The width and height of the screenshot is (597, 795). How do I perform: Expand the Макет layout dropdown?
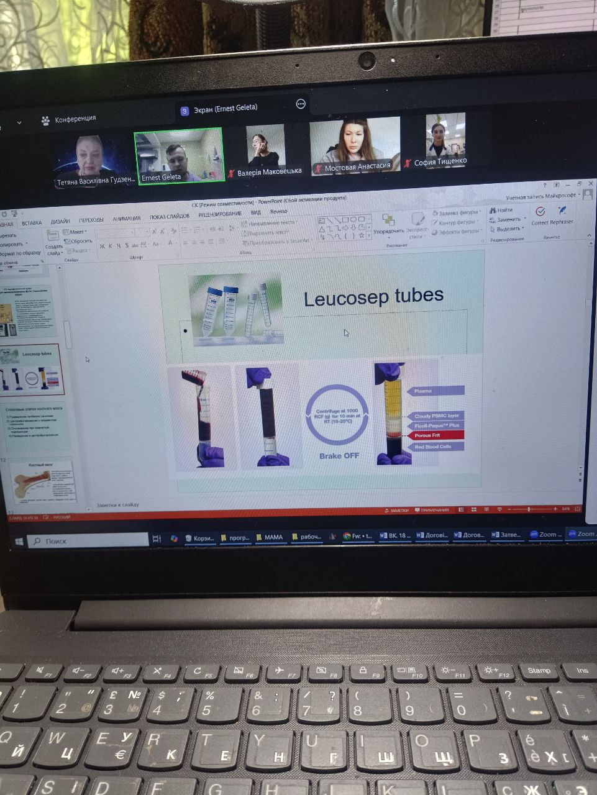[77, 232]
